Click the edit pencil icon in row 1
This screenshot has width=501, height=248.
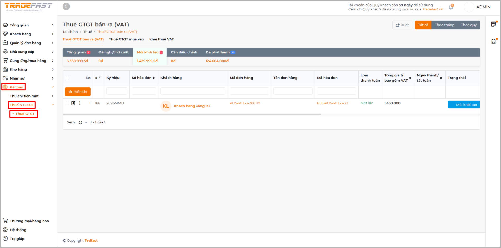[x=73, y=103]
